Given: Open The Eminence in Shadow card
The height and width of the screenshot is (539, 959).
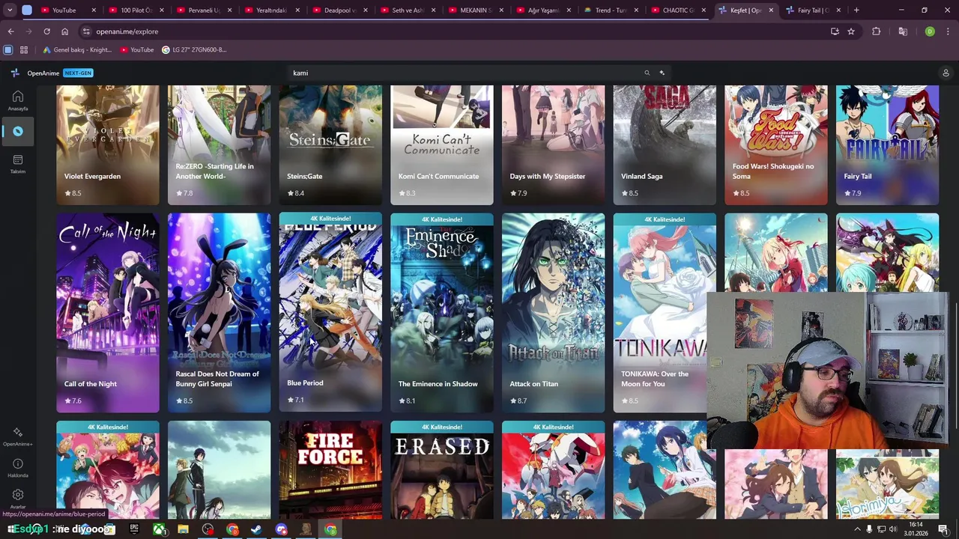Looking at the screenshot, I should (442, 313).
